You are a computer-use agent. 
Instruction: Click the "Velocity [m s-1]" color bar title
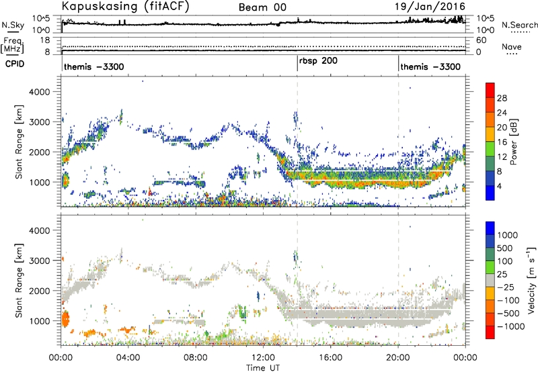coord(531,280)
